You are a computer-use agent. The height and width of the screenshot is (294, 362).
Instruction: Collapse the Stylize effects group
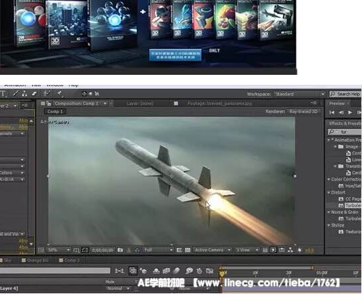(329, 225)
